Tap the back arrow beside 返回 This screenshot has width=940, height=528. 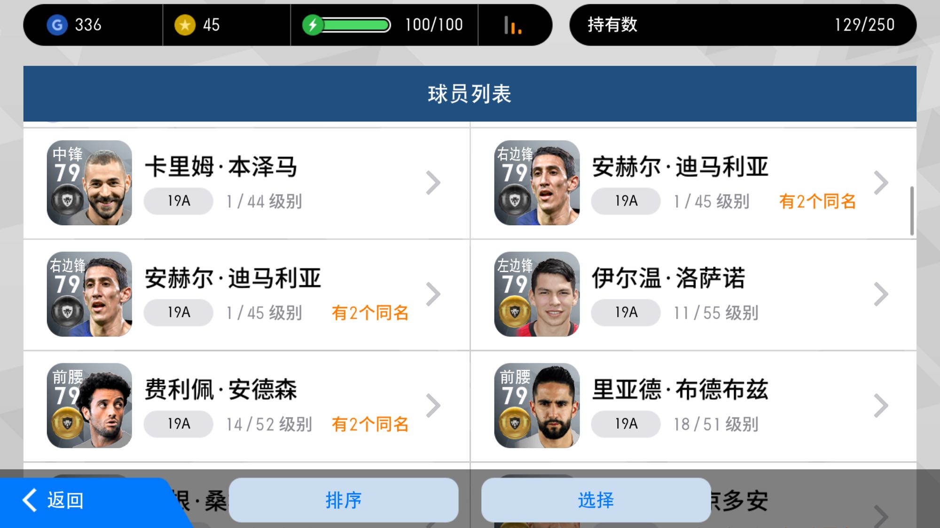(30, 500)
